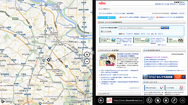Open Favorites star in Internet Explorer
The width and height of the screenshot is (188, 105).
coord(166,101)
